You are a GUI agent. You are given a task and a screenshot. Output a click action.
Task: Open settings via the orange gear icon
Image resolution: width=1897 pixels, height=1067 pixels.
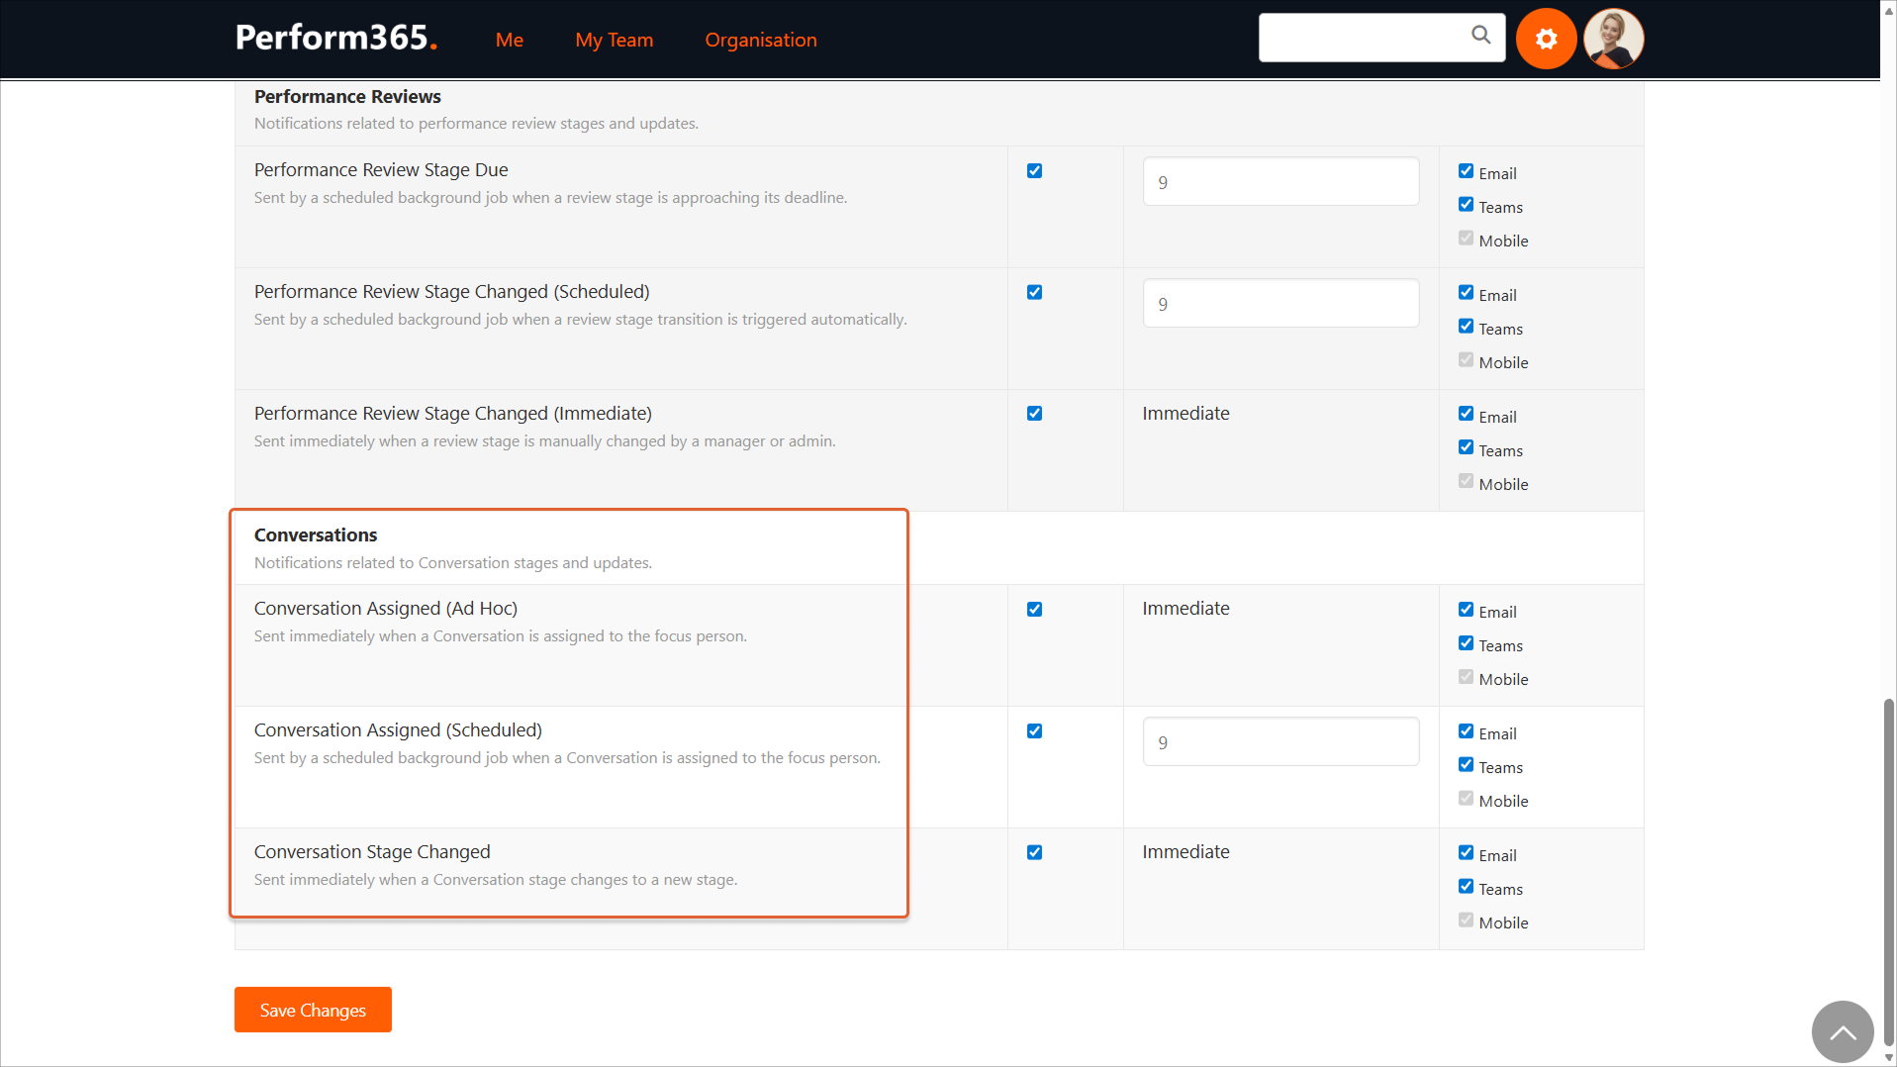[x=1546, y=39]
